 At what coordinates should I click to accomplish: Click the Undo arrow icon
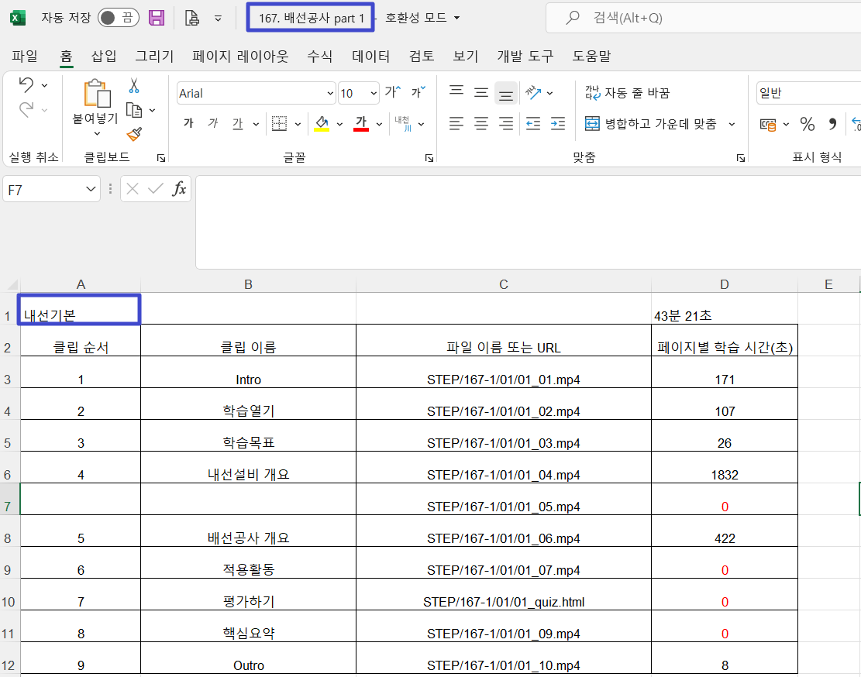pyautogui.click(x=26, y=84)
